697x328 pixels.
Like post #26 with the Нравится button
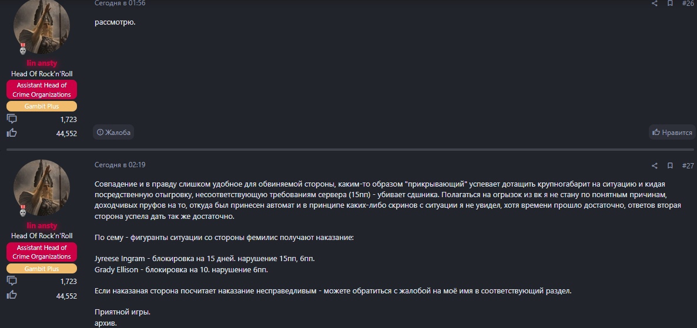672,133
